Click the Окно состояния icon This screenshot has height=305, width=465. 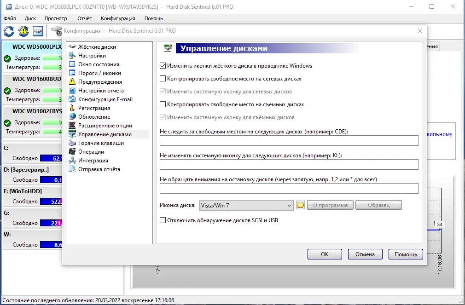(72, 64)
